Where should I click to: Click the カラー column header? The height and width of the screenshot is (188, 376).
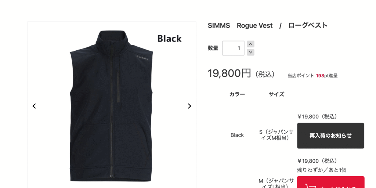click(x=237, y=94)
